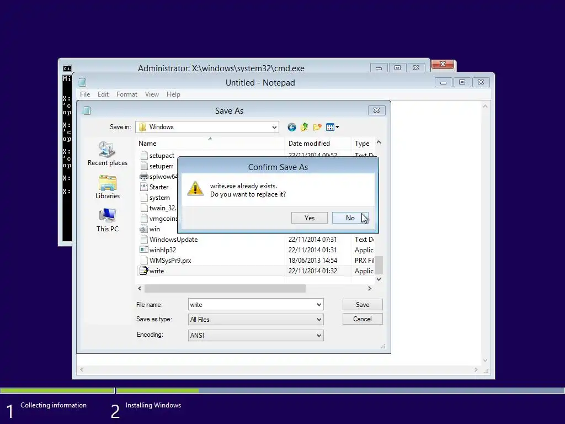Select the splwow64 printer icon
The image size is (565, 424).
[x=144, y=176]
